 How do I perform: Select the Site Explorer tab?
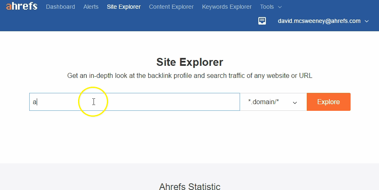coord(124,7)
